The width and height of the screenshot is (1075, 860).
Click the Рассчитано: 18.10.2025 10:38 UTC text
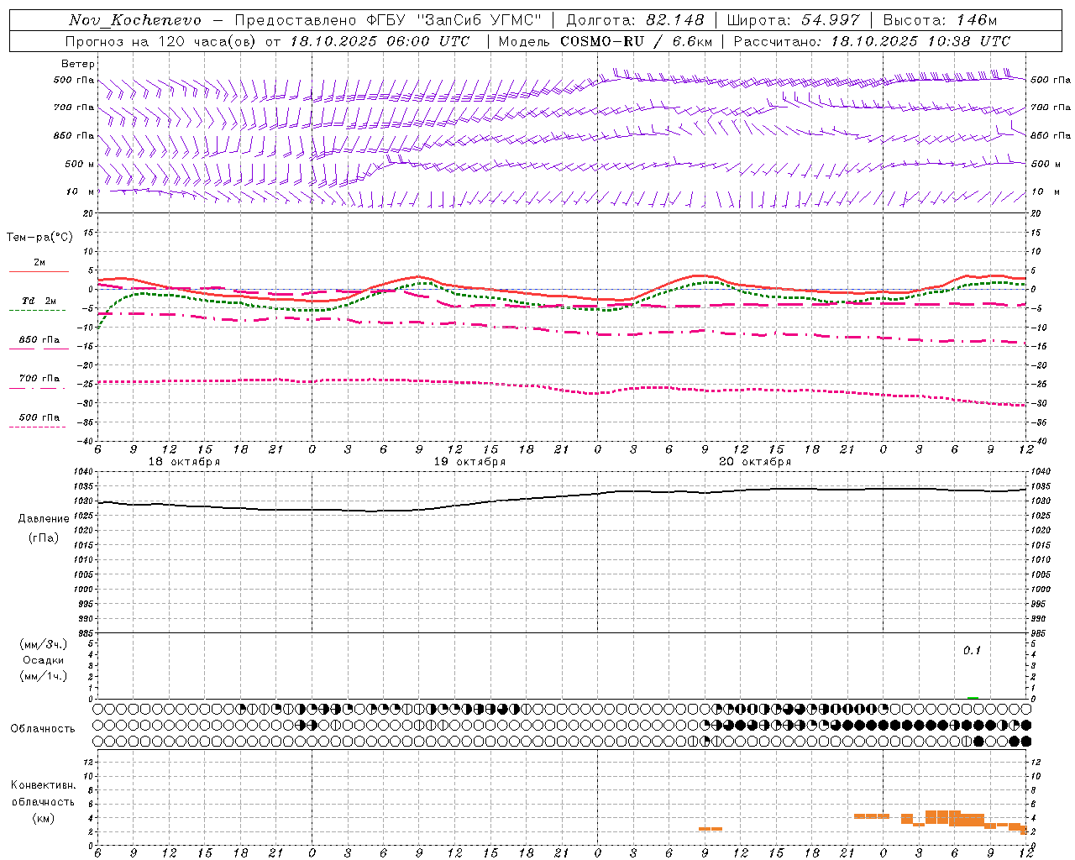pos(872,41)
